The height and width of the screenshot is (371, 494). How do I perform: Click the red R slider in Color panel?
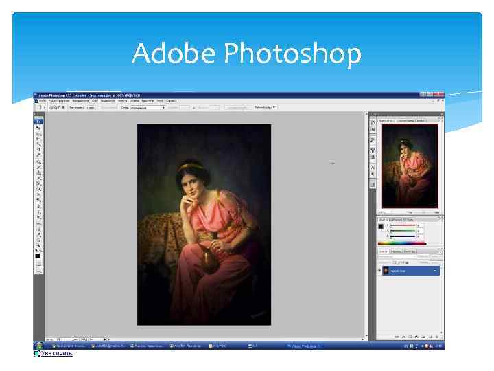tap(403, 225)
